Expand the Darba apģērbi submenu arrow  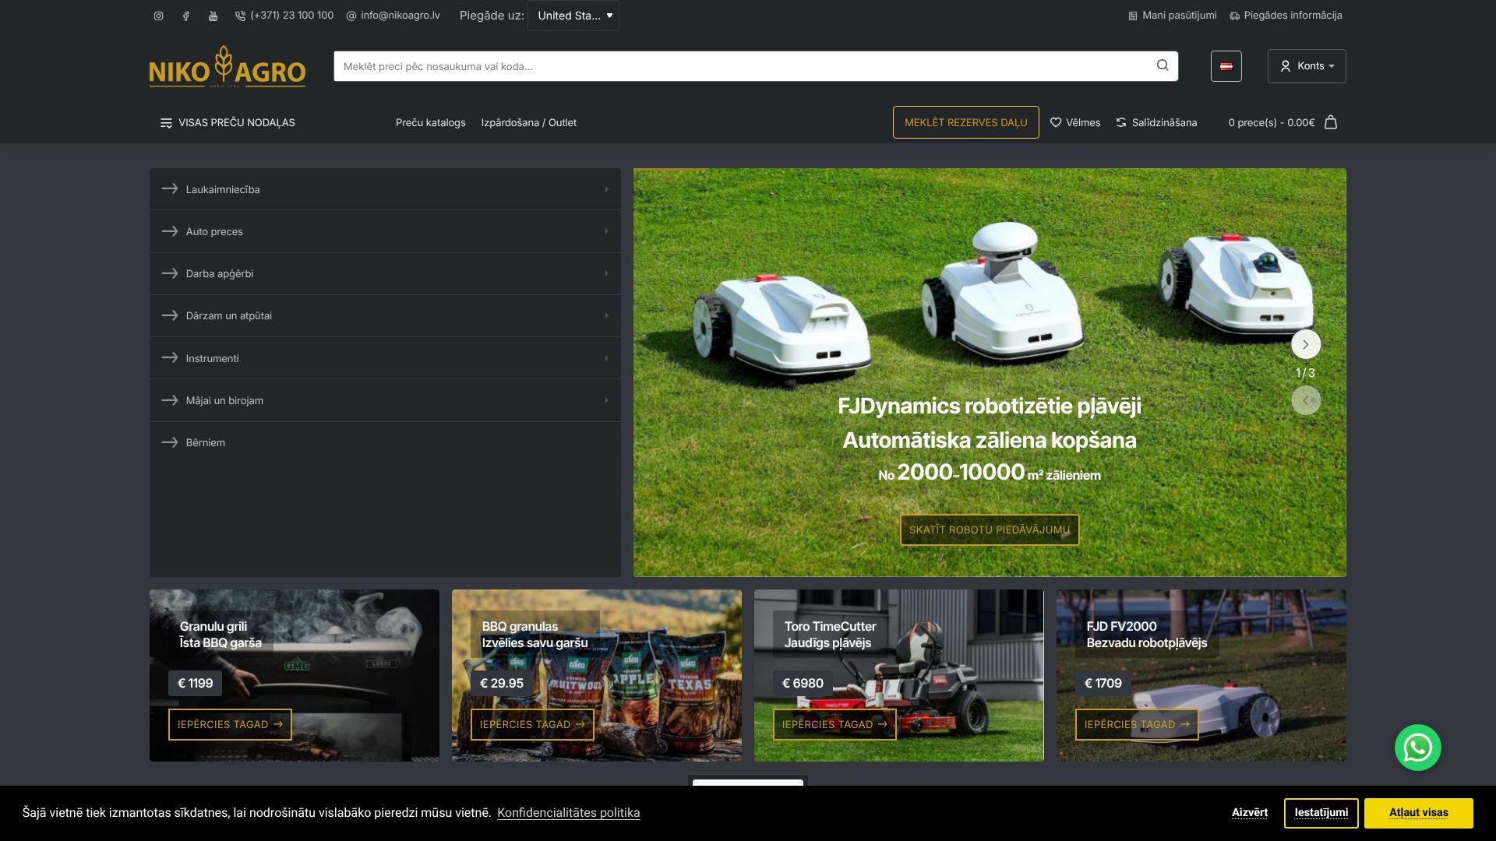point(606,273)
